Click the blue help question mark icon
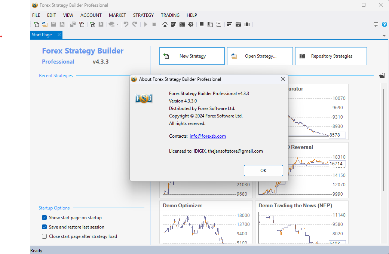The height and width of the screenshot is (254, 389). [384, 24]
